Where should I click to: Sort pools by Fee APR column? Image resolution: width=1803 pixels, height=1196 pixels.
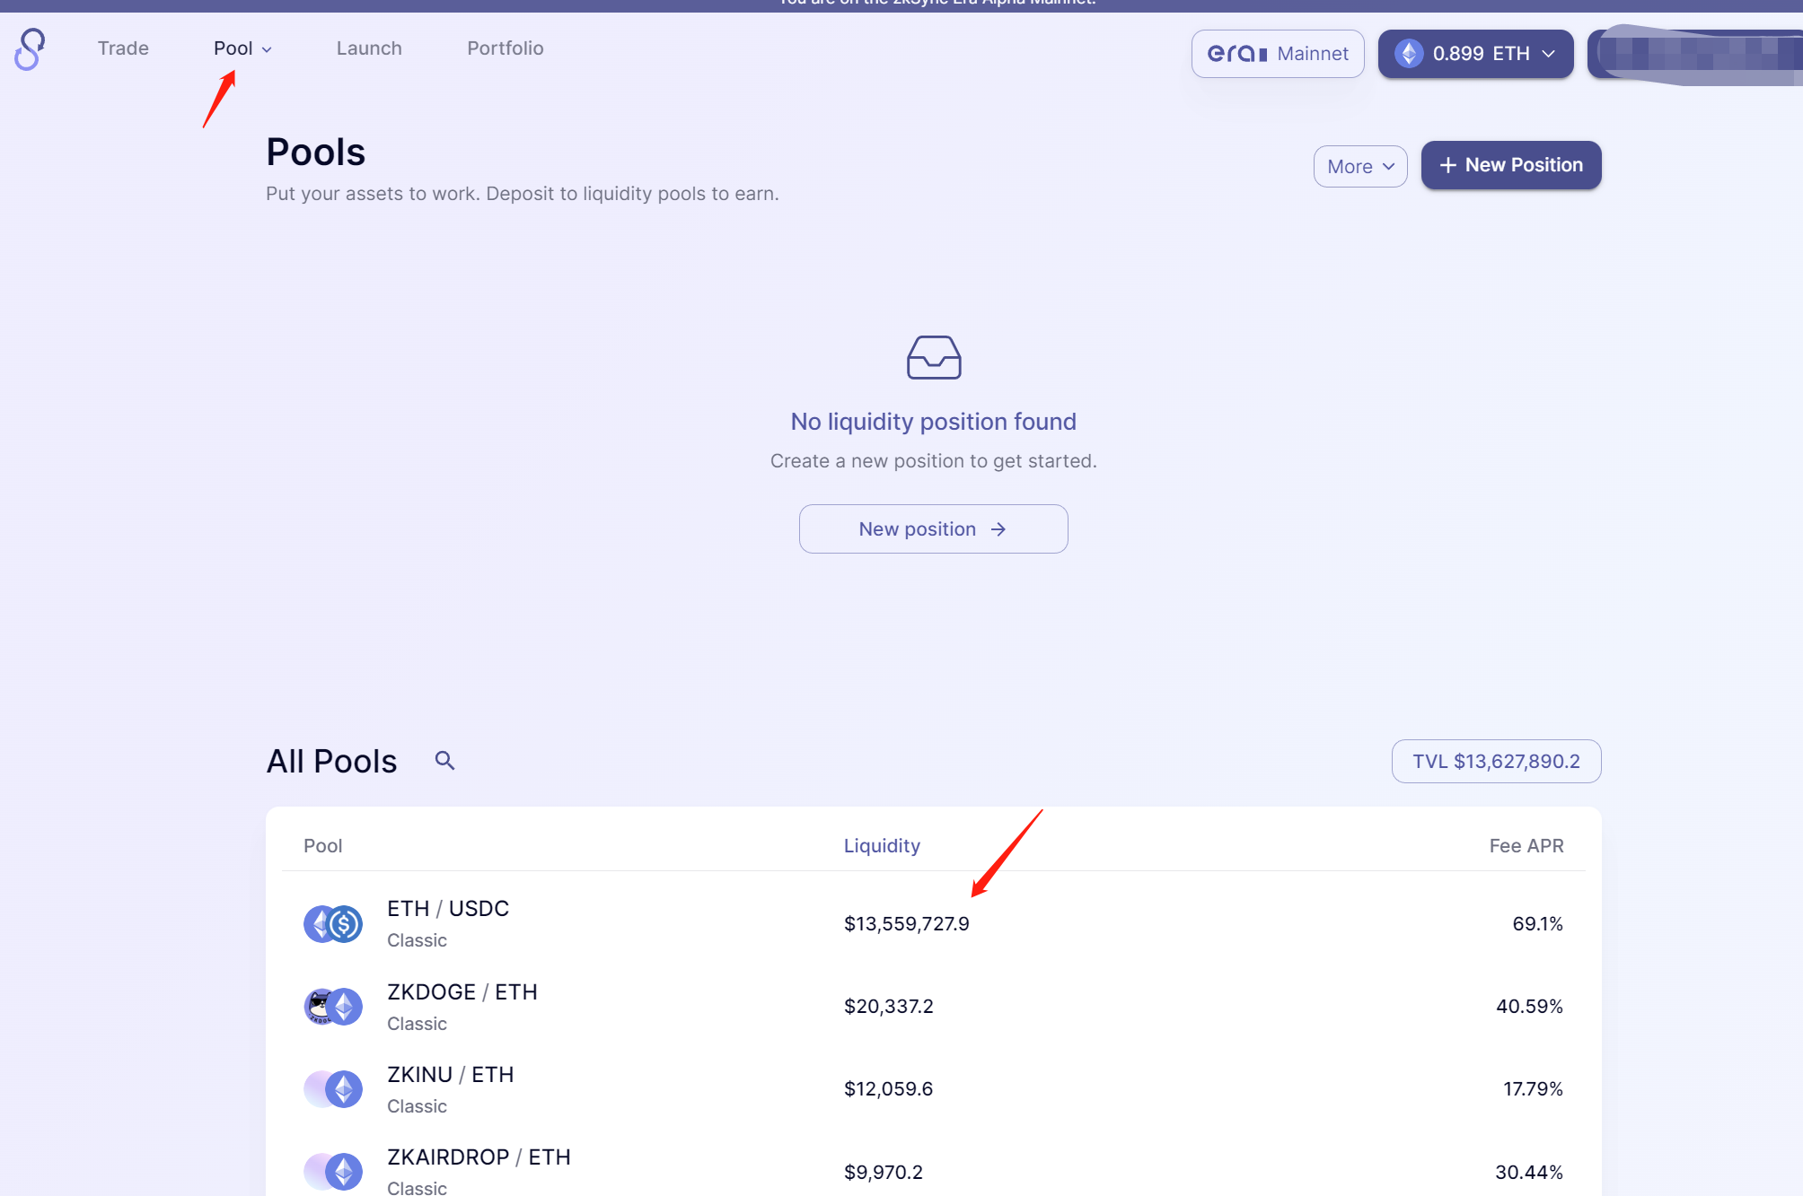pyautogui.click(x=1526, y=845)
